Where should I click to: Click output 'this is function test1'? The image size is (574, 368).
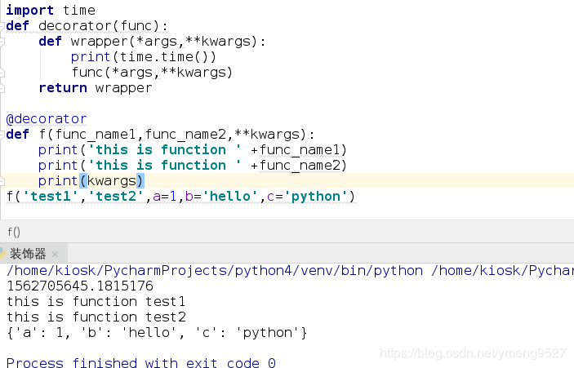[96, 302]
